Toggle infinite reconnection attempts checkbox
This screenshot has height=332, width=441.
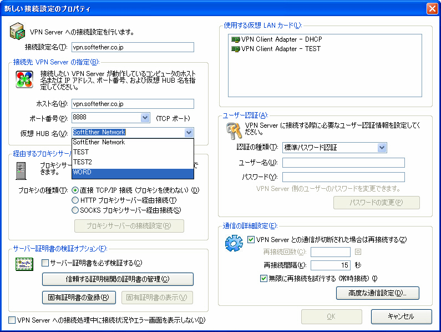click(263, 279)
